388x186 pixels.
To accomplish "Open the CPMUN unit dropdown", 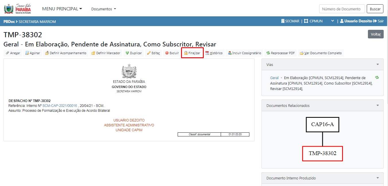I will coord(332,21).
